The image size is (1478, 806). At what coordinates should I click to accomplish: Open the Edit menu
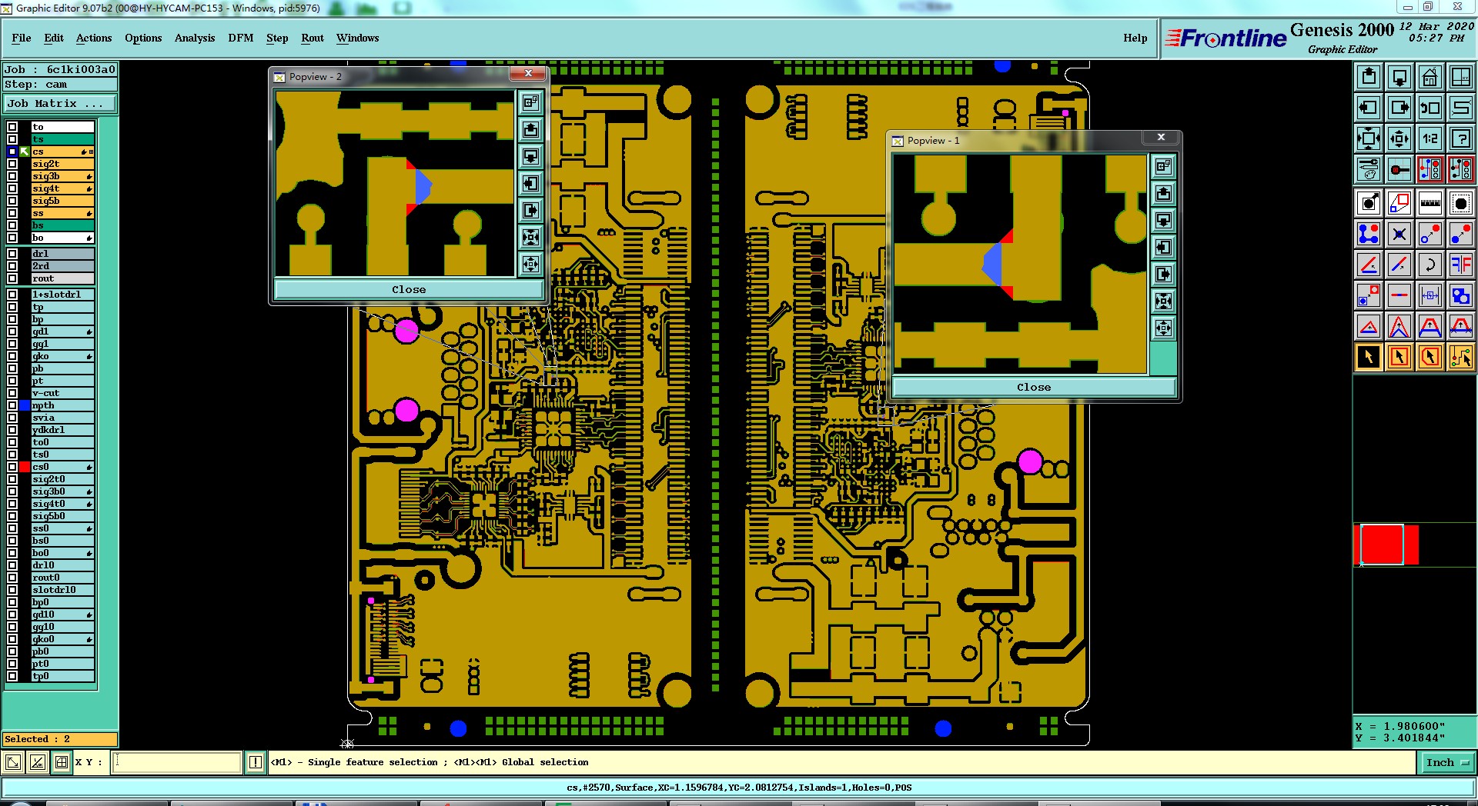[x=54, y=38]
